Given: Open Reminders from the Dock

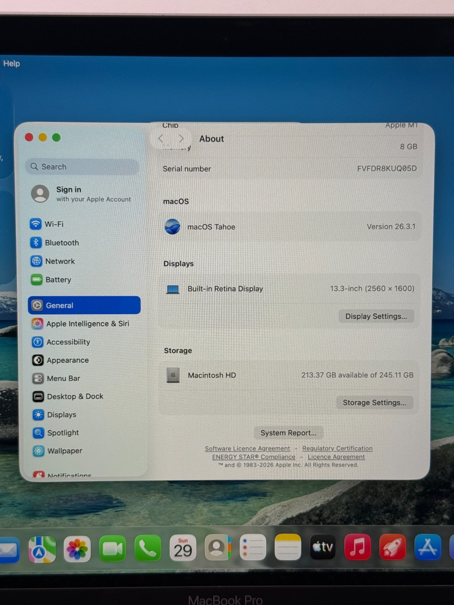Looking at the screenshot, I should click(x=253, y=547).
